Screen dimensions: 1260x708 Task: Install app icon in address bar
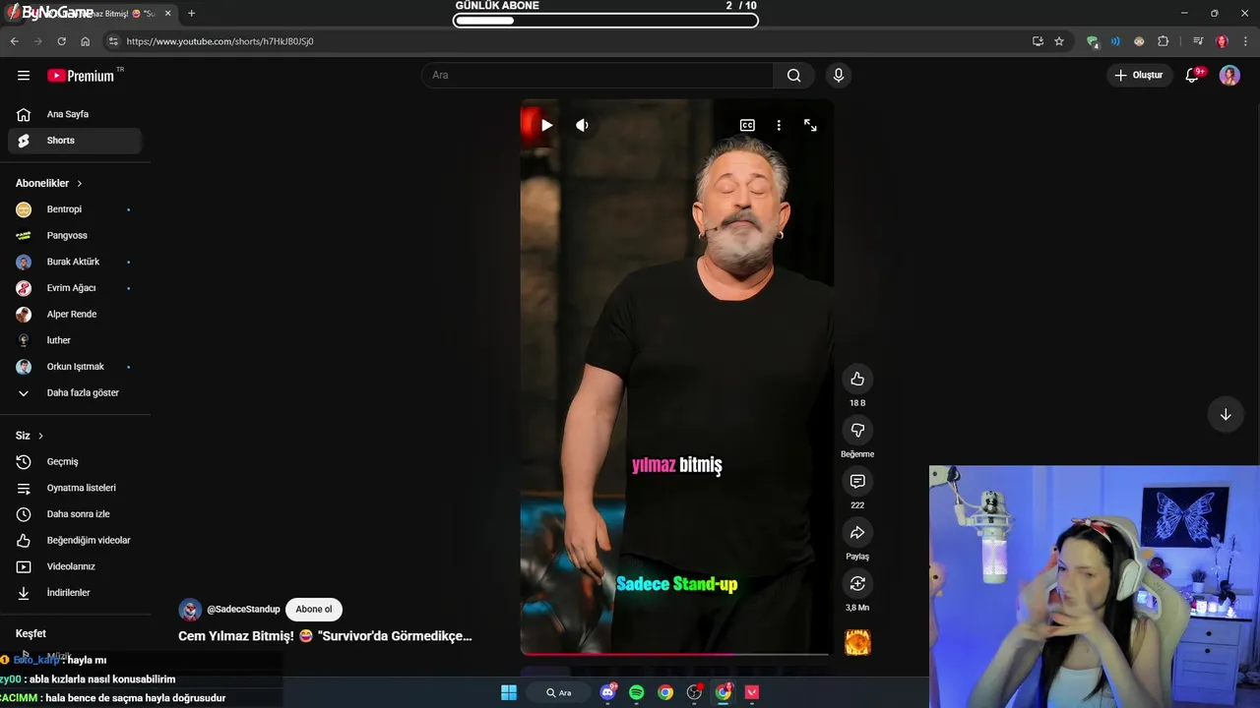click(x=1038, y=41)
